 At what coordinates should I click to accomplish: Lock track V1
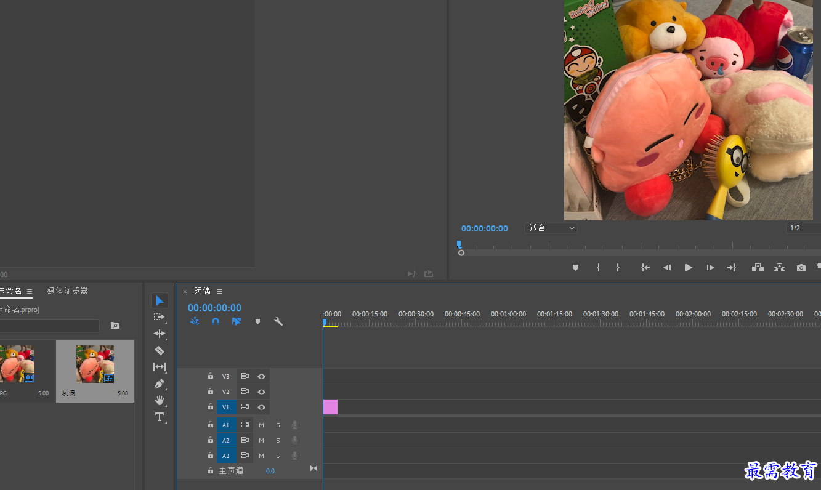[211, 407]
